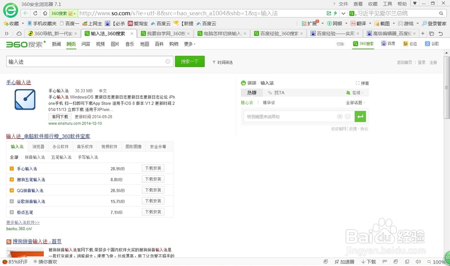Viewport: 450px width, 266px height.
Task: Open a new tab with plus icon
Action: 423,34
